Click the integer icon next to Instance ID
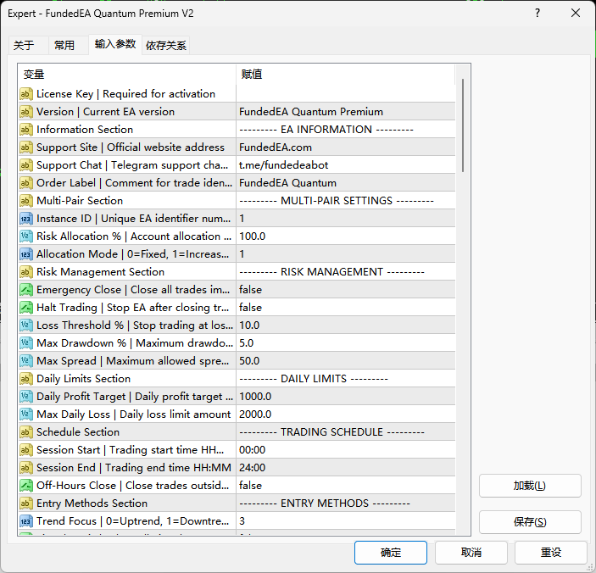This screenshot has height=573, width=596. [x=26, y=219]
